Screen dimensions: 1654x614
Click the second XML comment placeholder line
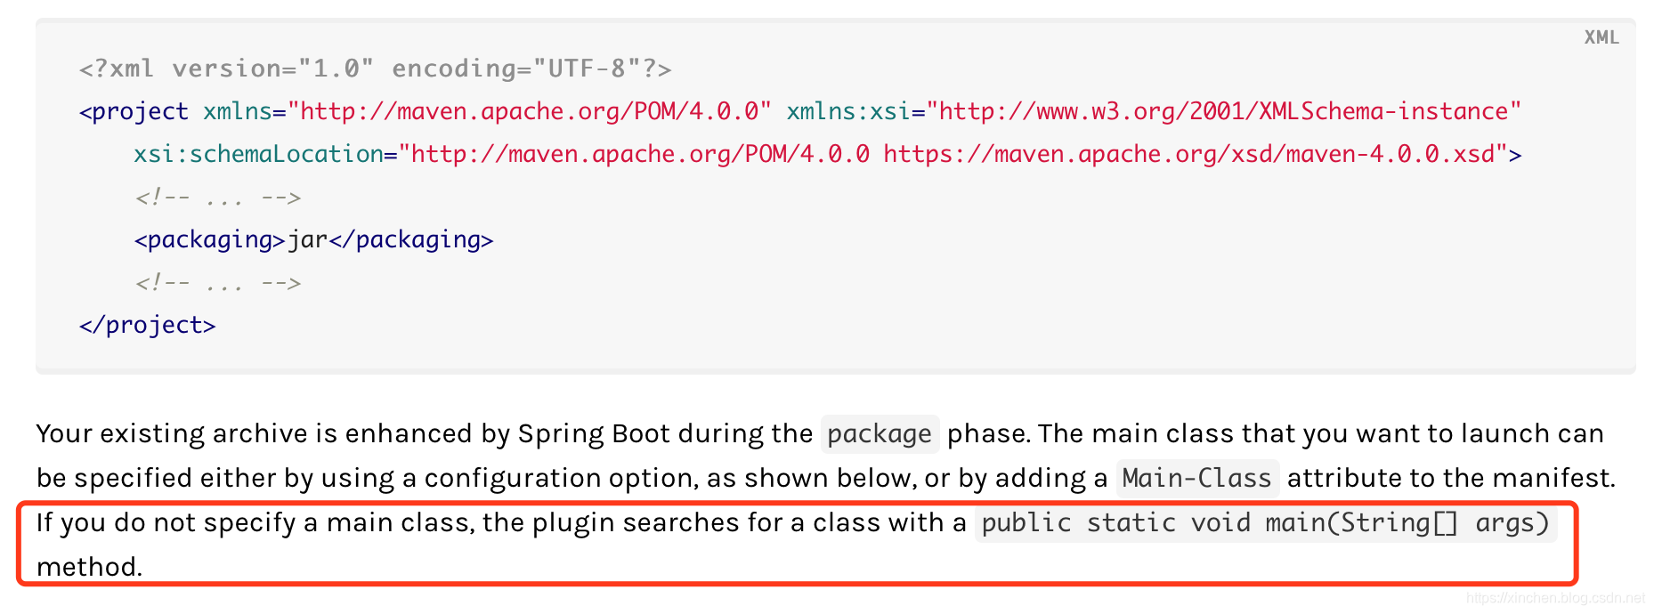[x=218, y=283]
